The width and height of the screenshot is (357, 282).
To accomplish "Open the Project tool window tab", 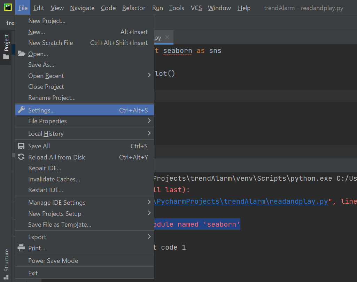I will pyautogui.click(x=6, y=47).
